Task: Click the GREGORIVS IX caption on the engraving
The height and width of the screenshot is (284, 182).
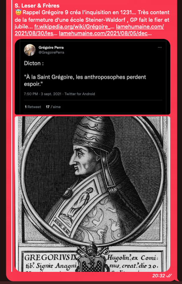Action: click(x=50, y=257)
